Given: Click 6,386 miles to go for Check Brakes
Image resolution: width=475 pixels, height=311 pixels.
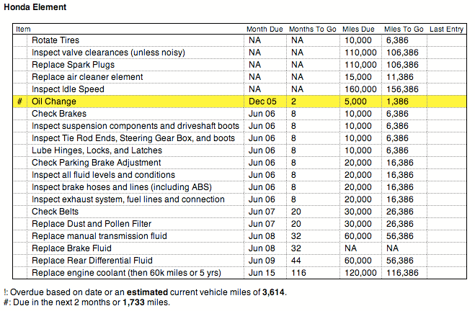Looking at the screenshot, I should (x=397, y=114).
